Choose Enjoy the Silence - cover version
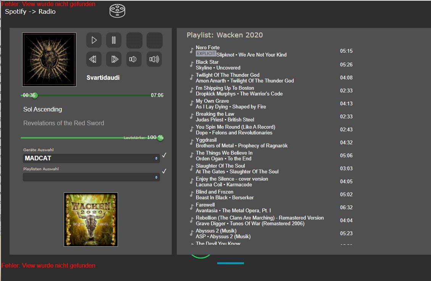Viewport: 431px width, 281px height. pos(232,179)
